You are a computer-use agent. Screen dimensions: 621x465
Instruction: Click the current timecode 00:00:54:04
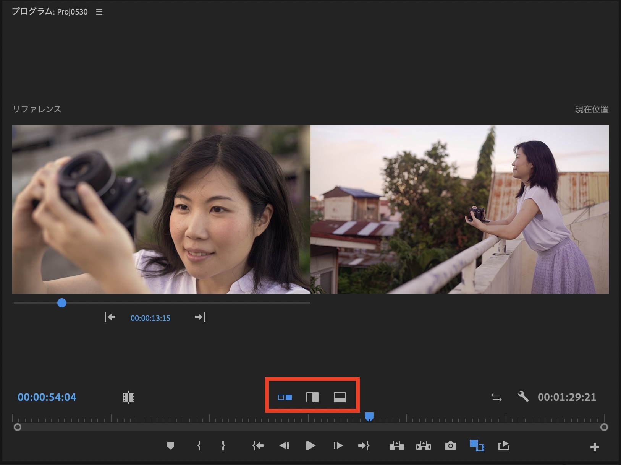47,397
